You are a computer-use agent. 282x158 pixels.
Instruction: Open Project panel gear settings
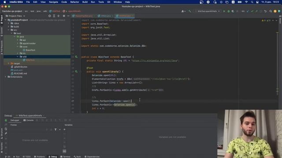63,16
